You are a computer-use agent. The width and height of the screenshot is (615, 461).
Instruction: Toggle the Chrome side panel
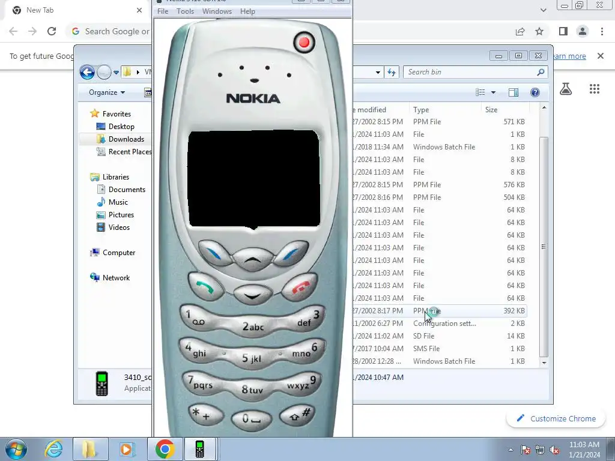(563, 31)
